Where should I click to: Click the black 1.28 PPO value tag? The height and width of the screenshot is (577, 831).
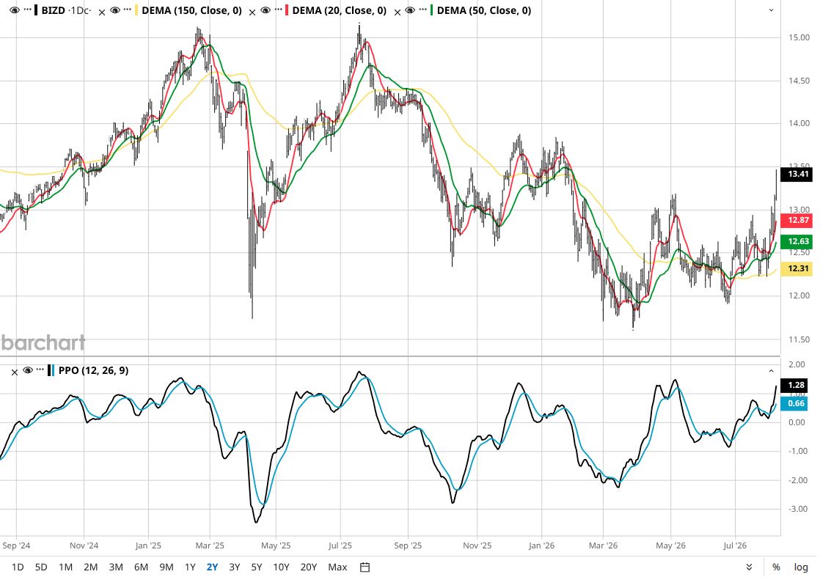tap(794, 385)
